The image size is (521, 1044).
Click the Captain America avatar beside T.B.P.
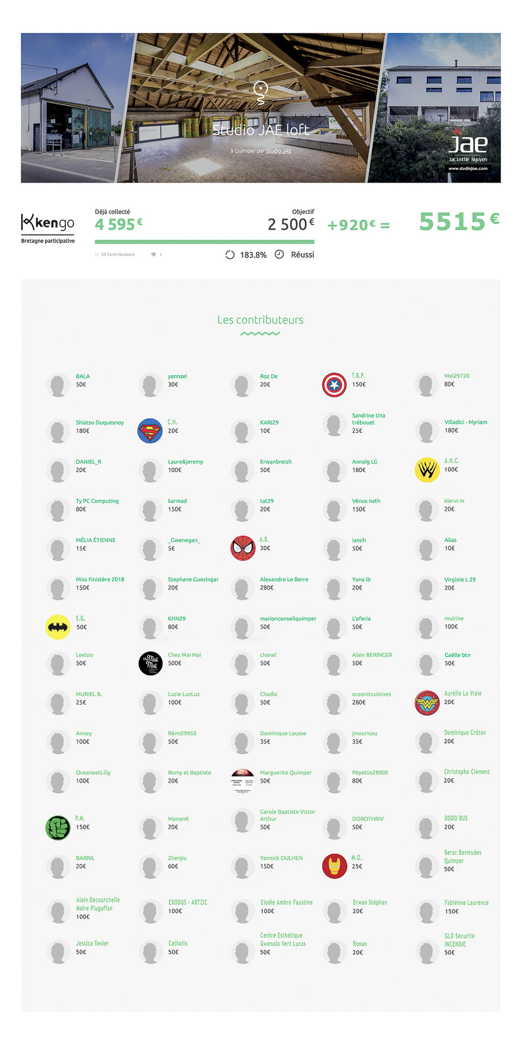[x=334, y=385]
